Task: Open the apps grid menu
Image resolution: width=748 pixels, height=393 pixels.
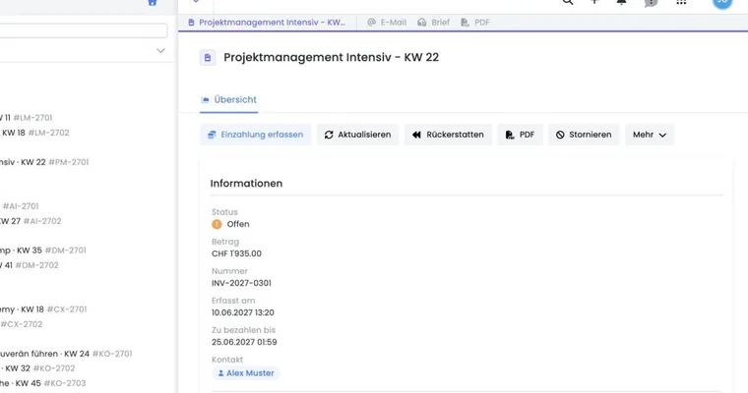Action: coord(681,2)
